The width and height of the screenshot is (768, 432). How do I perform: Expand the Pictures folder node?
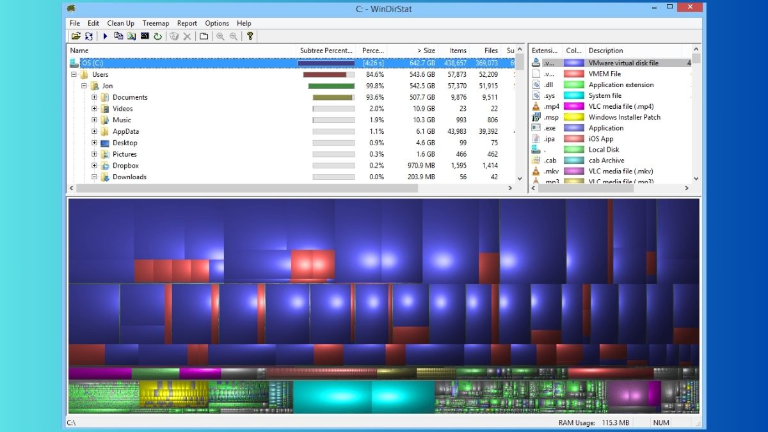94,154
